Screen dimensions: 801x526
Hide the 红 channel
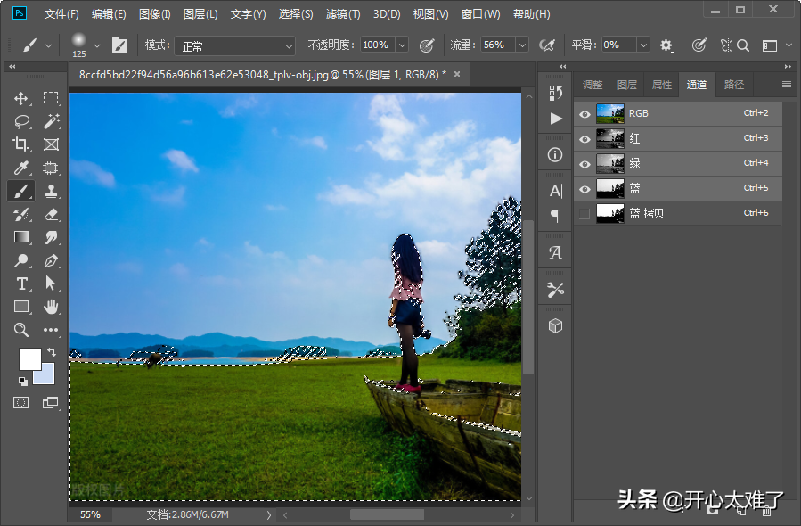(x=584, y=139)
